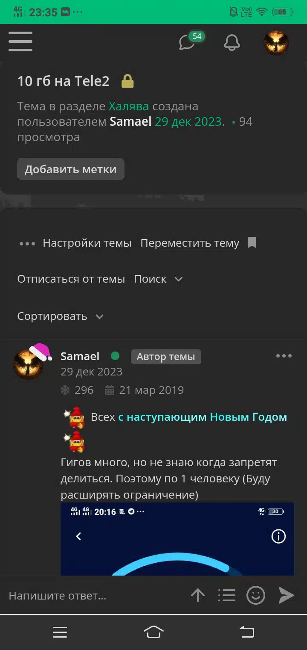Expand the Поиск dropdown
This screenshot has height=650, width=307.
(158, 279)
